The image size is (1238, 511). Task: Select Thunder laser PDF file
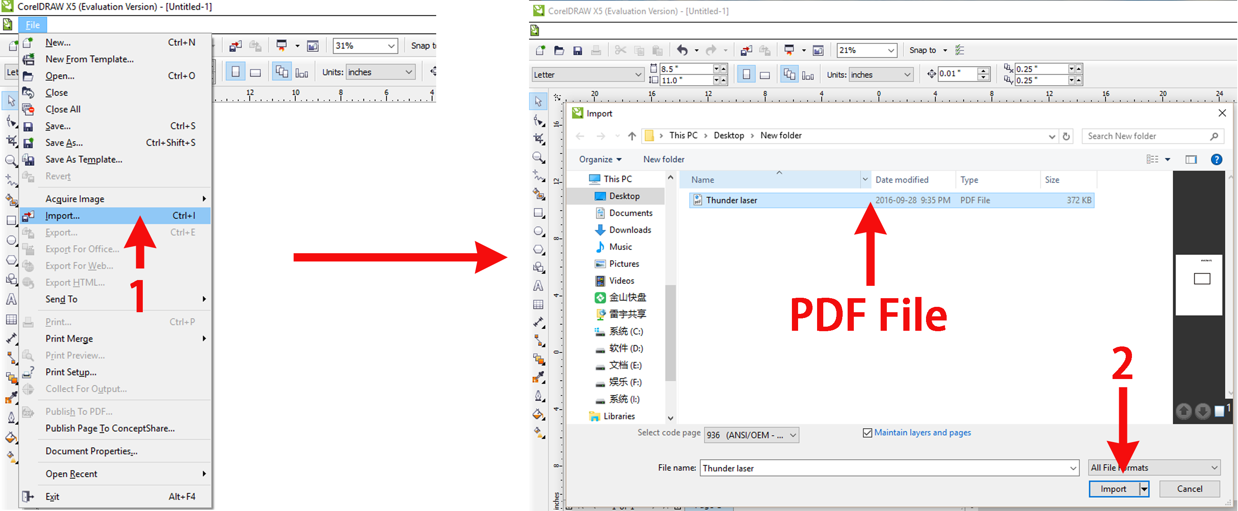click(891, 200)
